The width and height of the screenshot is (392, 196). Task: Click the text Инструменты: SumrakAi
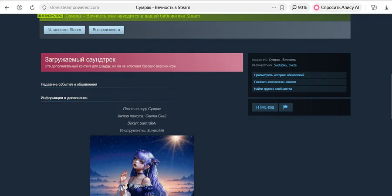point(142,131)
